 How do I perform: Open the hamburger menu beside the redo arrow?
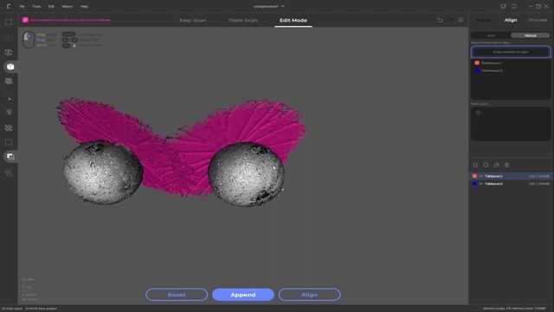click(x=461, y=20)
